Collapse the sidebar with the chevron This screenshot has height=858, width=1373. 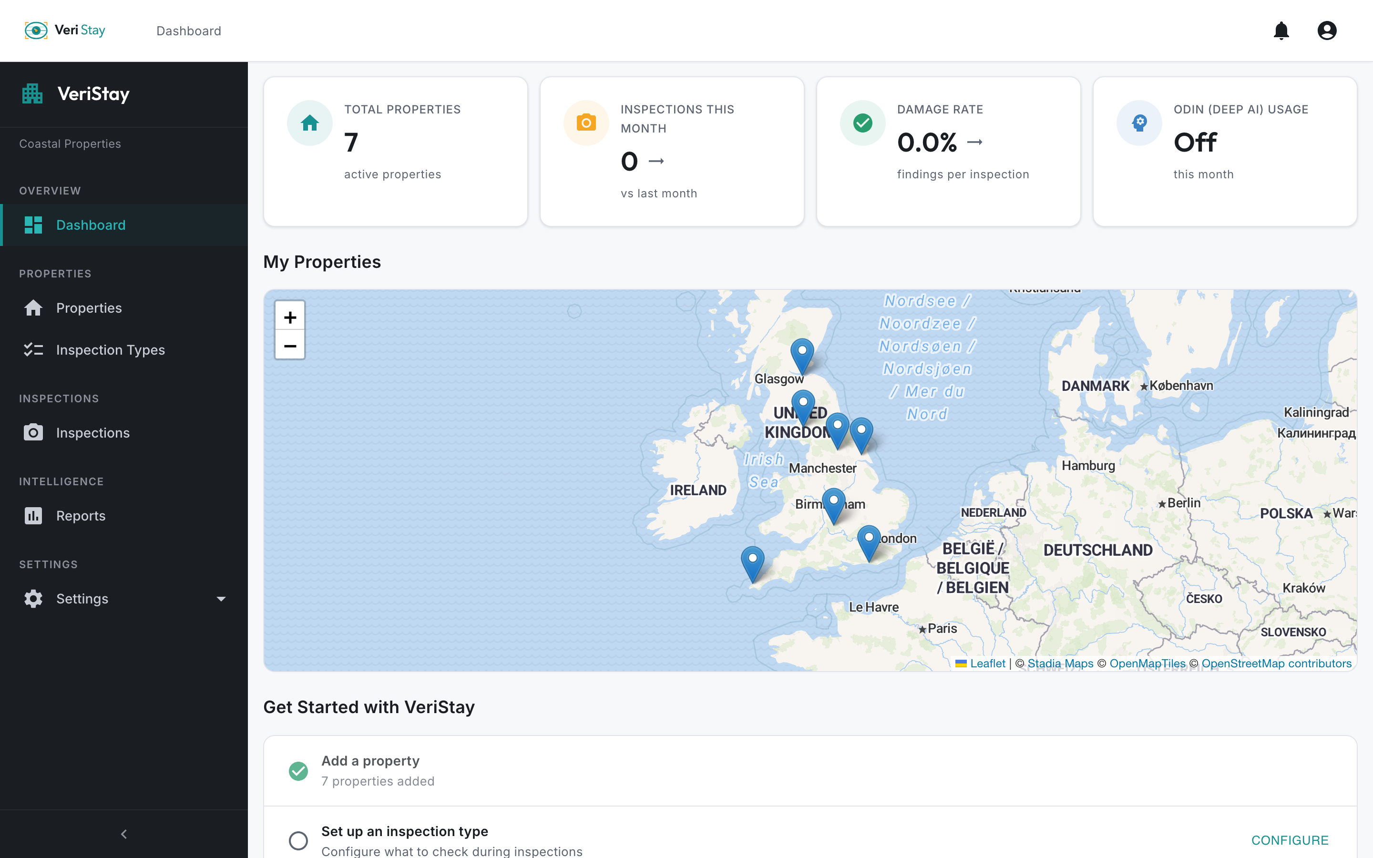click(x=123, y=834)
